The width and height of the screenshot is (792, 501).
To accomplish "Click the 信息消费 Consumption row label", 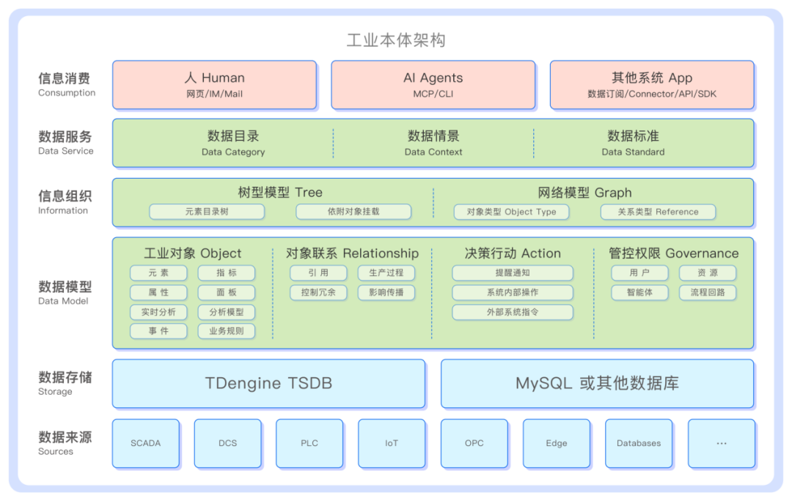I will (66, 85).
